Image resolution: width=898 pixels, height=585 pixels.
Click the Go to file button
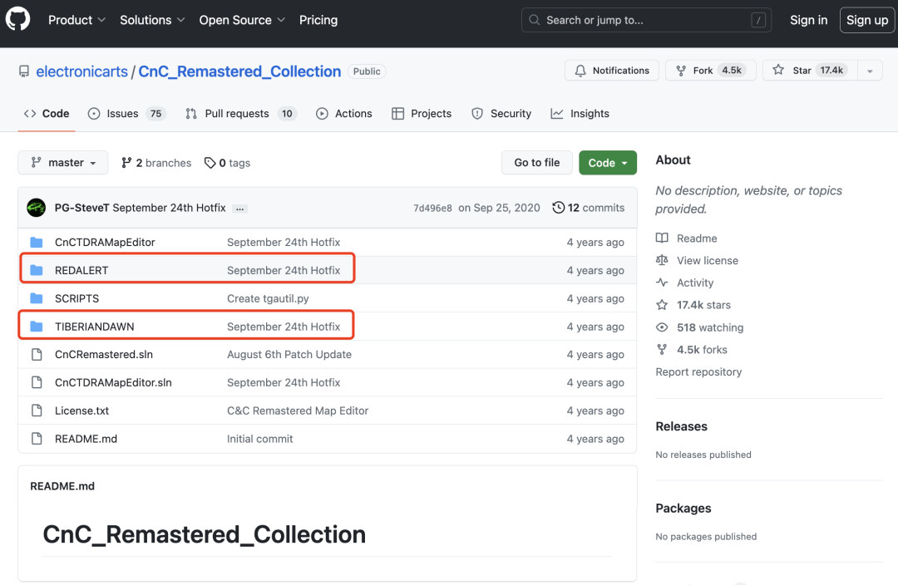click(536, 163)
